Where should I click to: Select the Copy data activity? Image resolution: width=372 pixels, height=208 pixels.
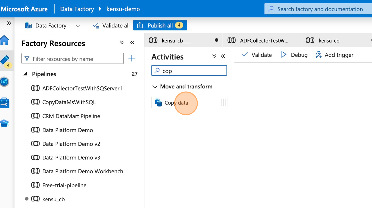click(x=190, y=103)
